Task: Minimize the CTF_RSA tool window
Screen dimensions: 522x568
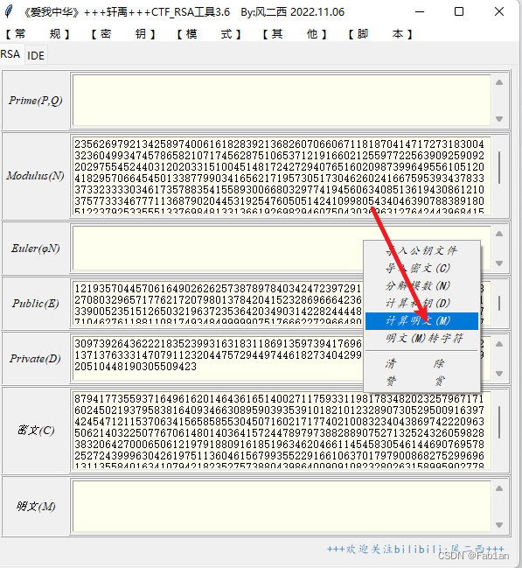Action: point(420,11)
